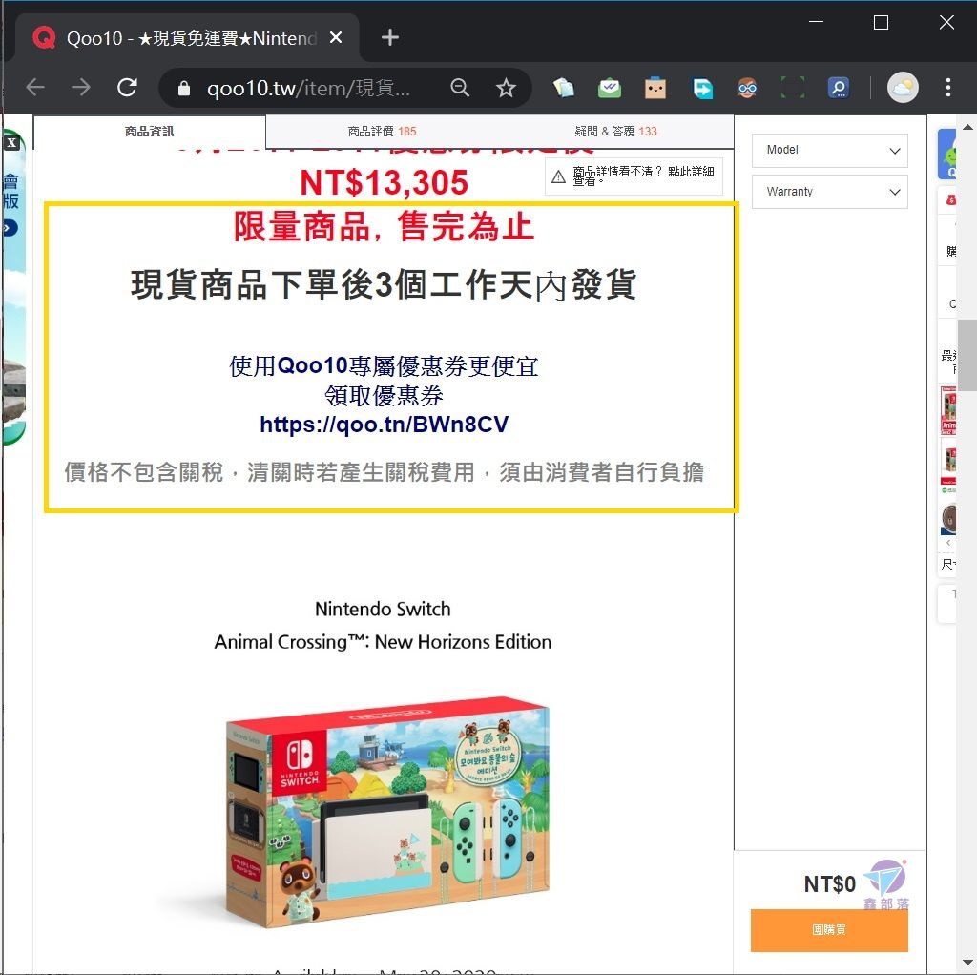Click the red bag icon in right sidebar
Screen dimensions: 977x975
click(x=950, y=200)
